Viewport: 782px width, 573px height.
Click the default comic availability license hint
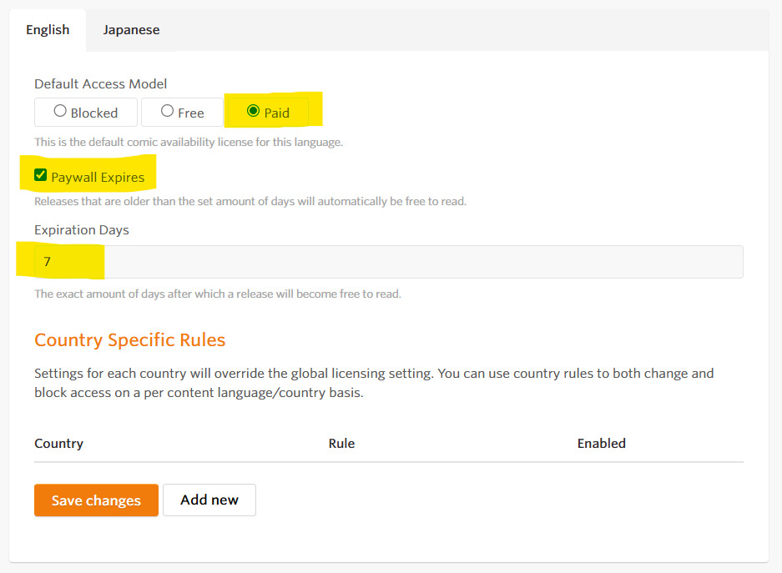point(189,142)
